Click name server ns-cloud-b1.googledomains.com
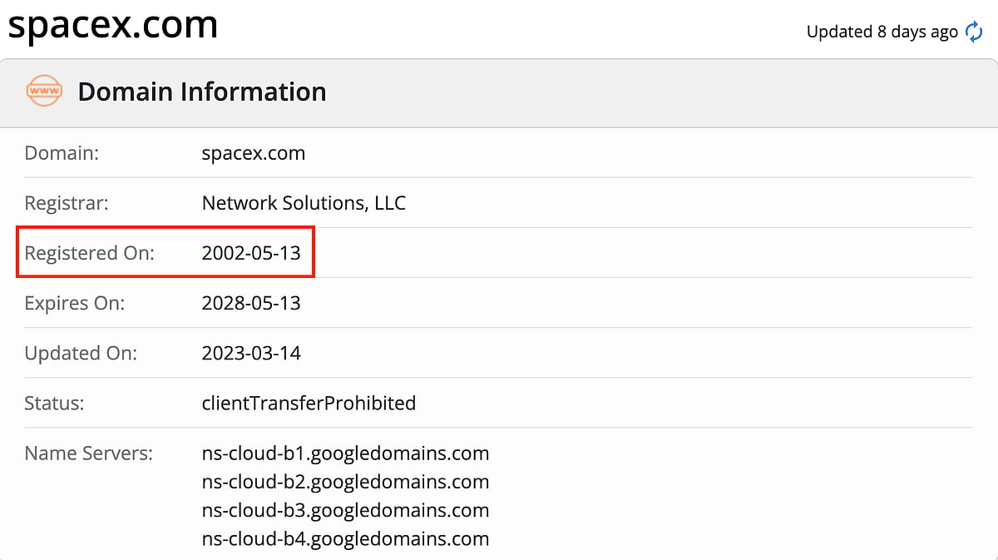Viewport: 998px width, 560px height. (345, 453)
